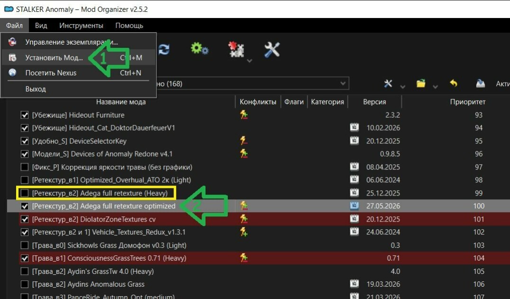Click the calendar icon next to version 10.02.2026
Image resolution: width=510 pixels, height=299 pixels.
click(x=354, y=127)
